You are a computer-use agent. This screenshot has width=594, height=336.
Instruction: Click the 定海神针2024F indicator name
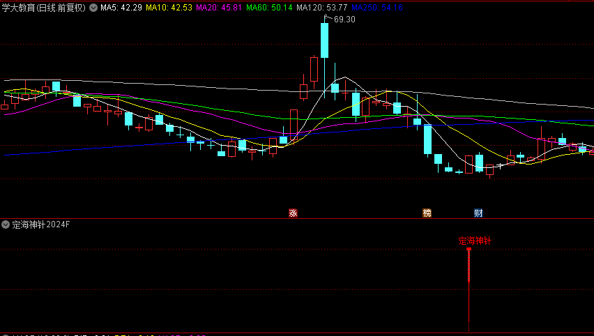pyautogui.click(x=41, y=224)
